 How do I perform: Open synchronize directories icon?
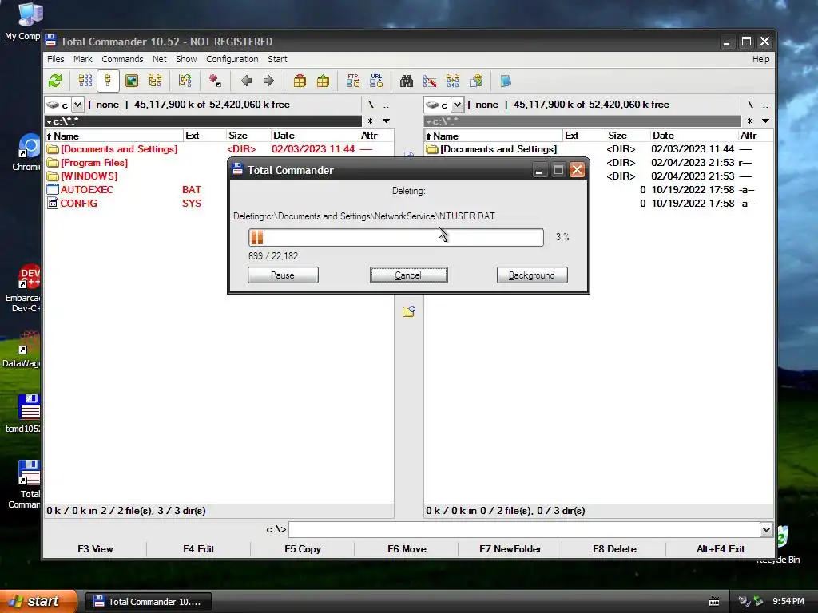point(453,81)
